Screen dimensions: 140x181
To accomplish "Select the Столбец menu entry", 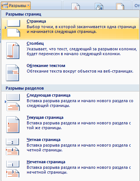I will tap(70, 51).
